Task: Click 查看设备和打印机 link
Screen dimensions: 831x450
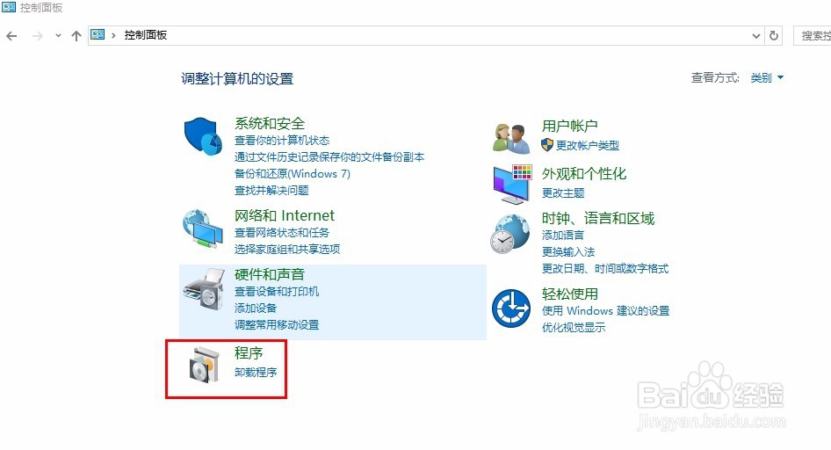Action: click(x=277, y=292)
